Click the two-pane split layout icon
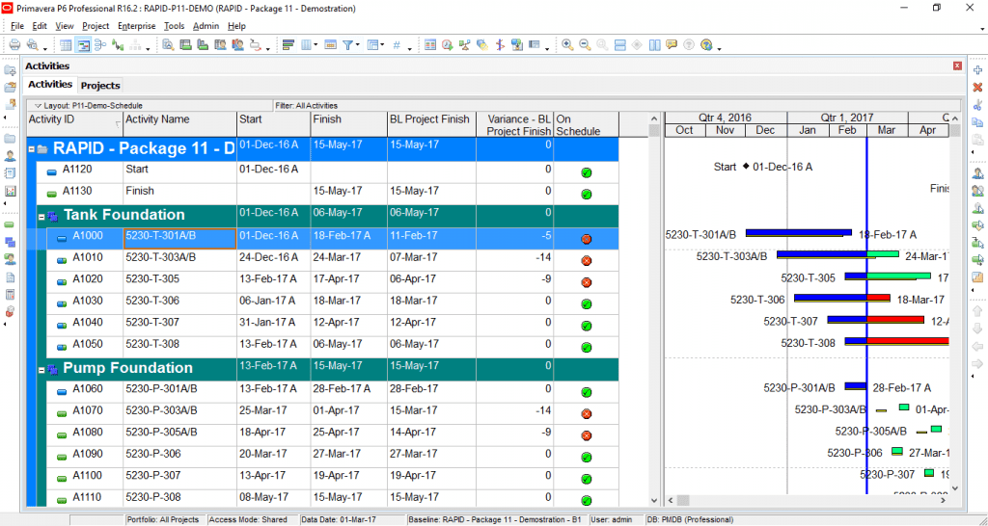The height and width of the screenshot is (526, 988). pos(655,44)
